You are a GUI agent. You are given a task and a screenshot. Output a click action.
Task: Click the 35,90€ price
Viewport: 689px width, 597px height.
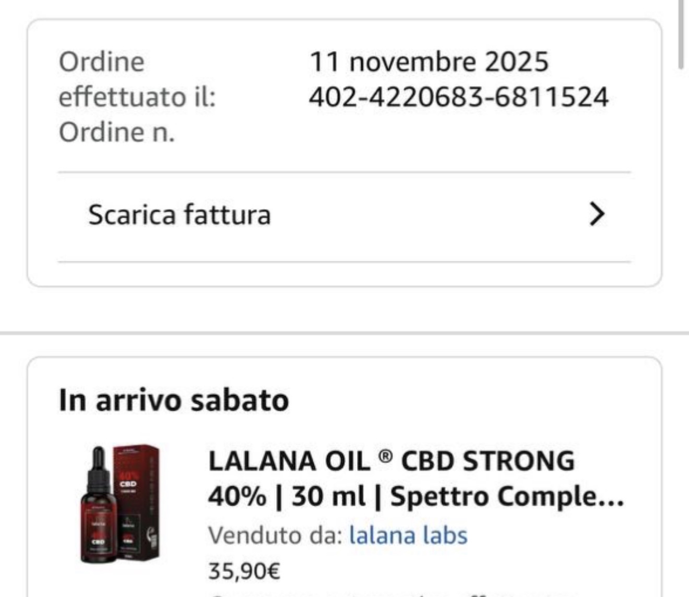point(244,570)
